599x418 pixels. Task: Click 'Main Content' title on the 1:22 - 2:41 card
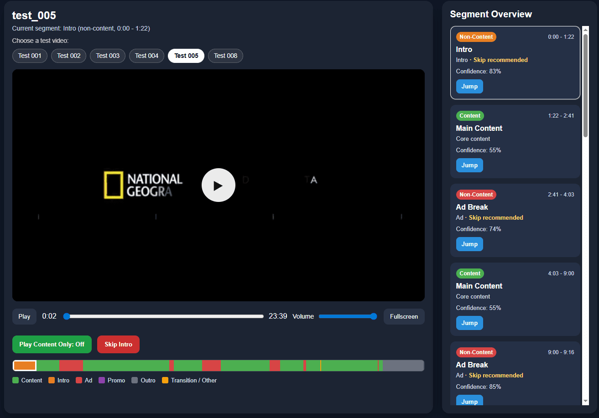coord(479,128)
